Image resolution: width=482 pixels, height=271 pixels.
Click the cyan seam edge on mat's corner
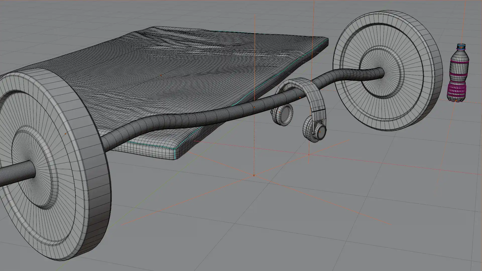pos(174,153)
